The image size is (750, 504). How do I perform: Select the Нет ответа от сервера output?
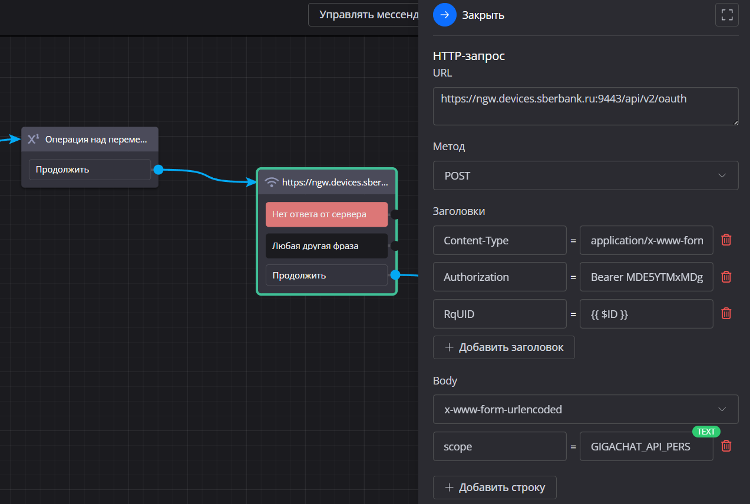[326, 214]
